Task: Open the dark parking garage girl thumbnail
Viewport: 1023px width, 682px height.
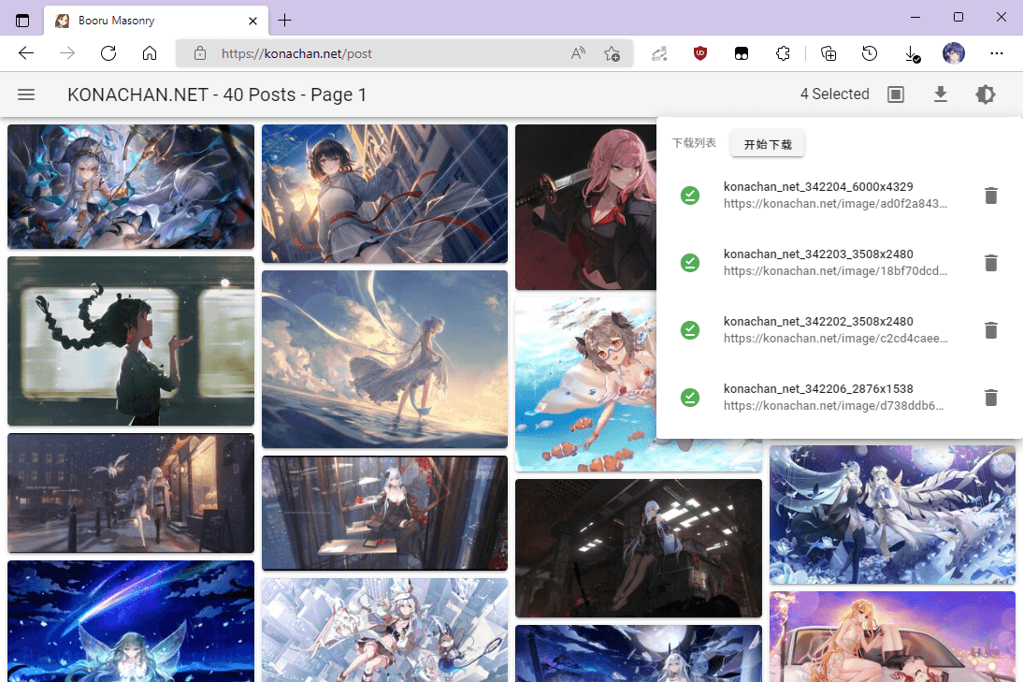Action: point(638,548)
